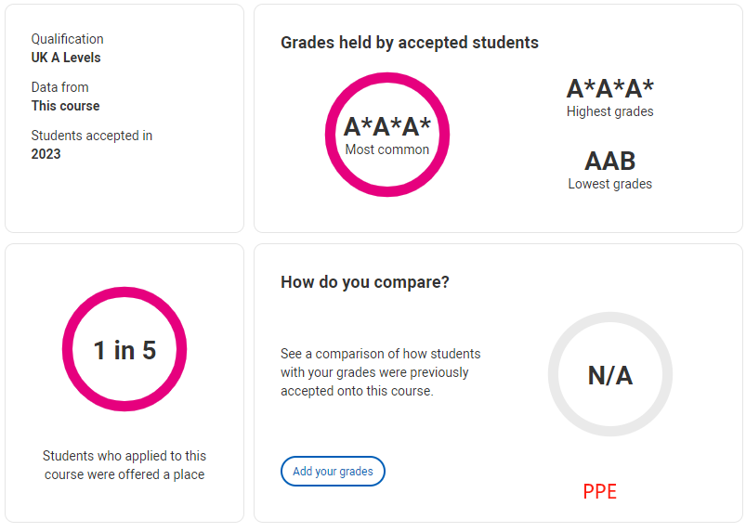
Task: Select the UK A Levels qualification value
Action: (x=66, y=58)
